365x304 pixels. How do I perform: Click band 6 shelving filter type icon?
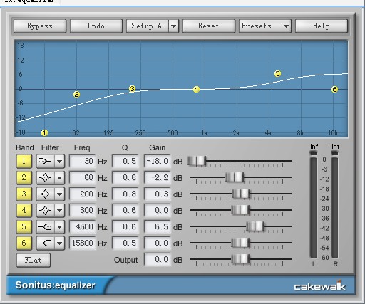[46, 243]
